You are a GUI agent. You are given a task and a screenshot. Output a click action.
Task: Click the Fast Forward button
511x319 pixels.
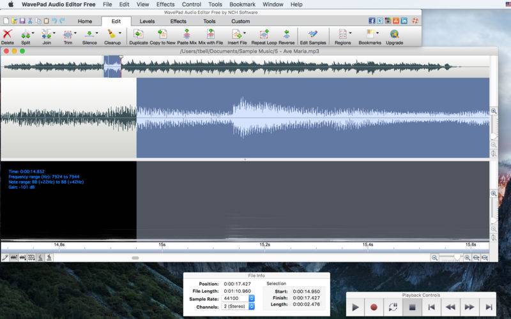tap(469, 307)
